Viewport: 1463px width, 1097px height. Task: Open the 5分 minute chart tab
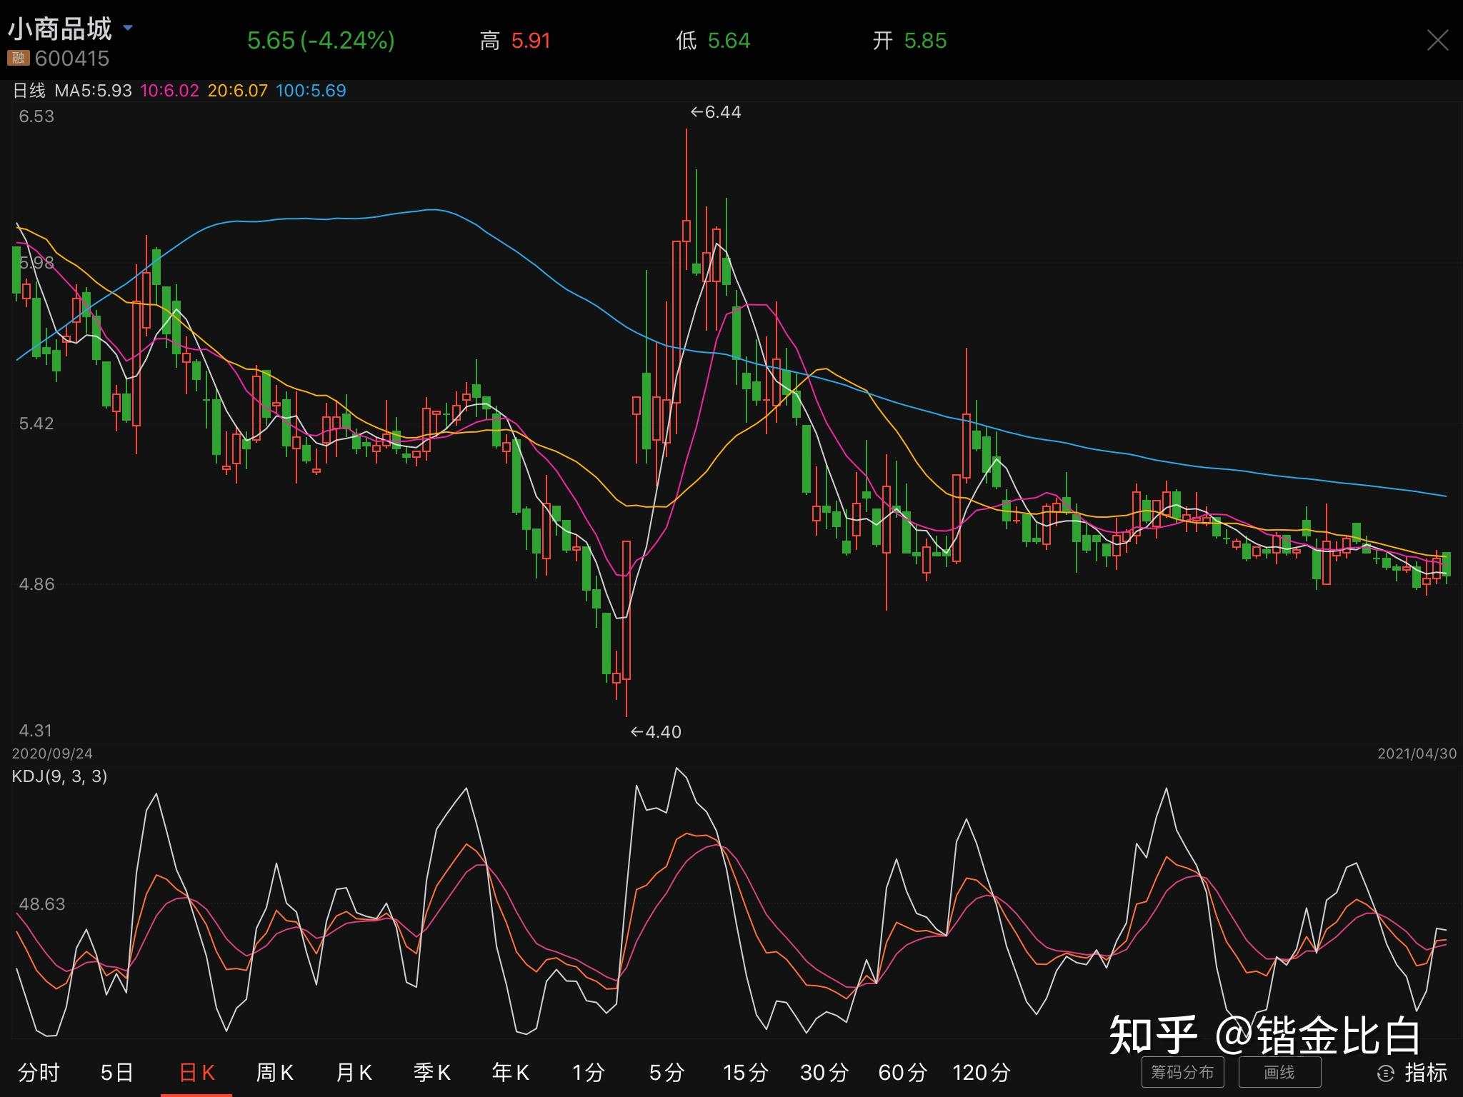pyautogui.click(x=667, y=1072)
